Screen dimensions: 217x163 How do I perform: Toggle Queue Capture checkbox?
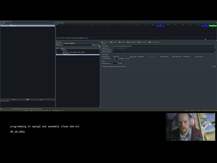coord(102,64)
